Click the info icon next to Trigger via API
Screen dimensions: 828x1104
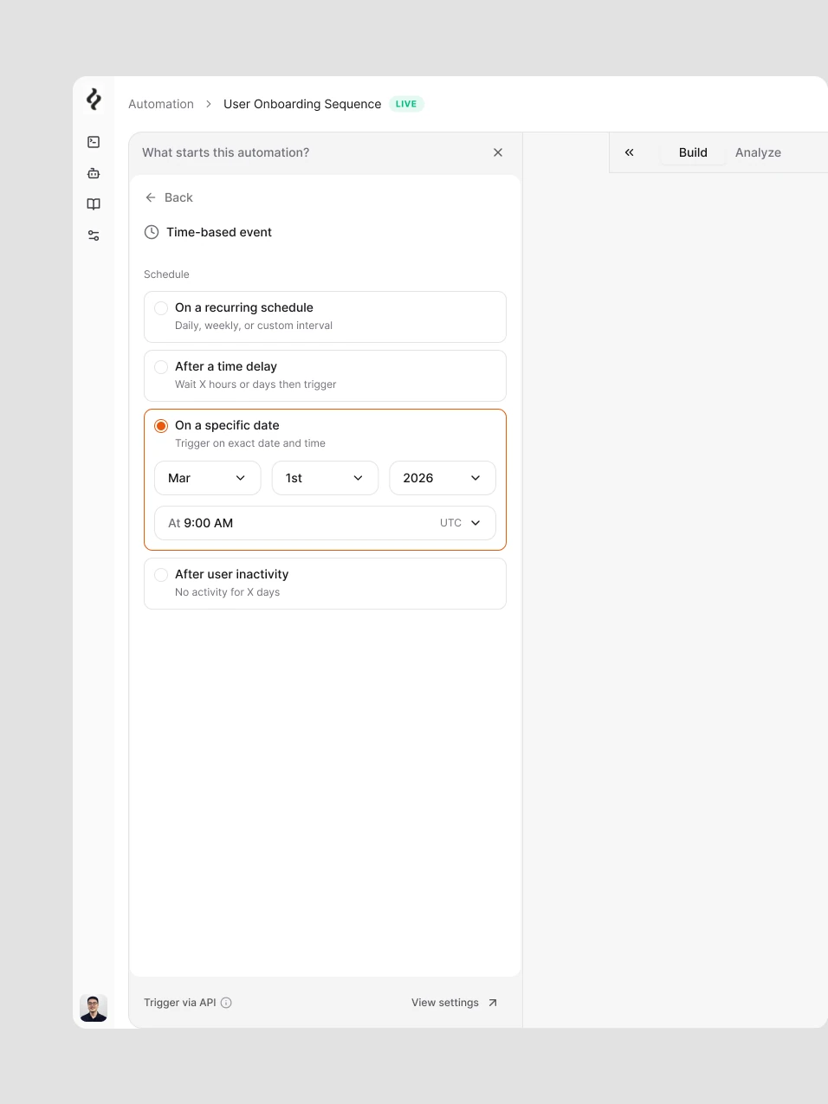226,1003
